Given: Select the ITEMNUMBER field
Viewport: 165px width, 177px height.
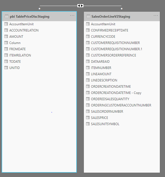Looking at the screenshot, I should point(101,68).
